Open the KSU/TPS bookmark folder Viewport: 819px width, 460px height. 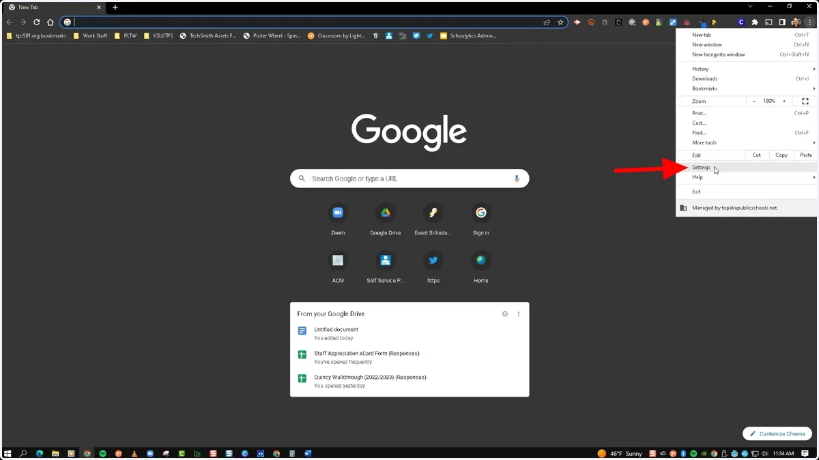[158, 36]
